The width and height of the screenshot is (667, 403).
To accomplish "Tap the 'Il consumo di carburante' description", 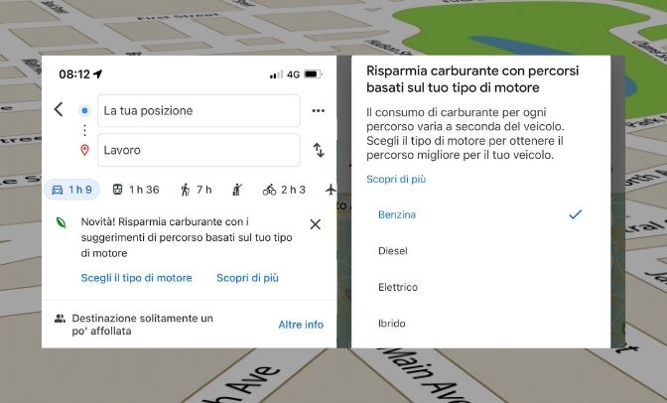I will tap(466, 134).
